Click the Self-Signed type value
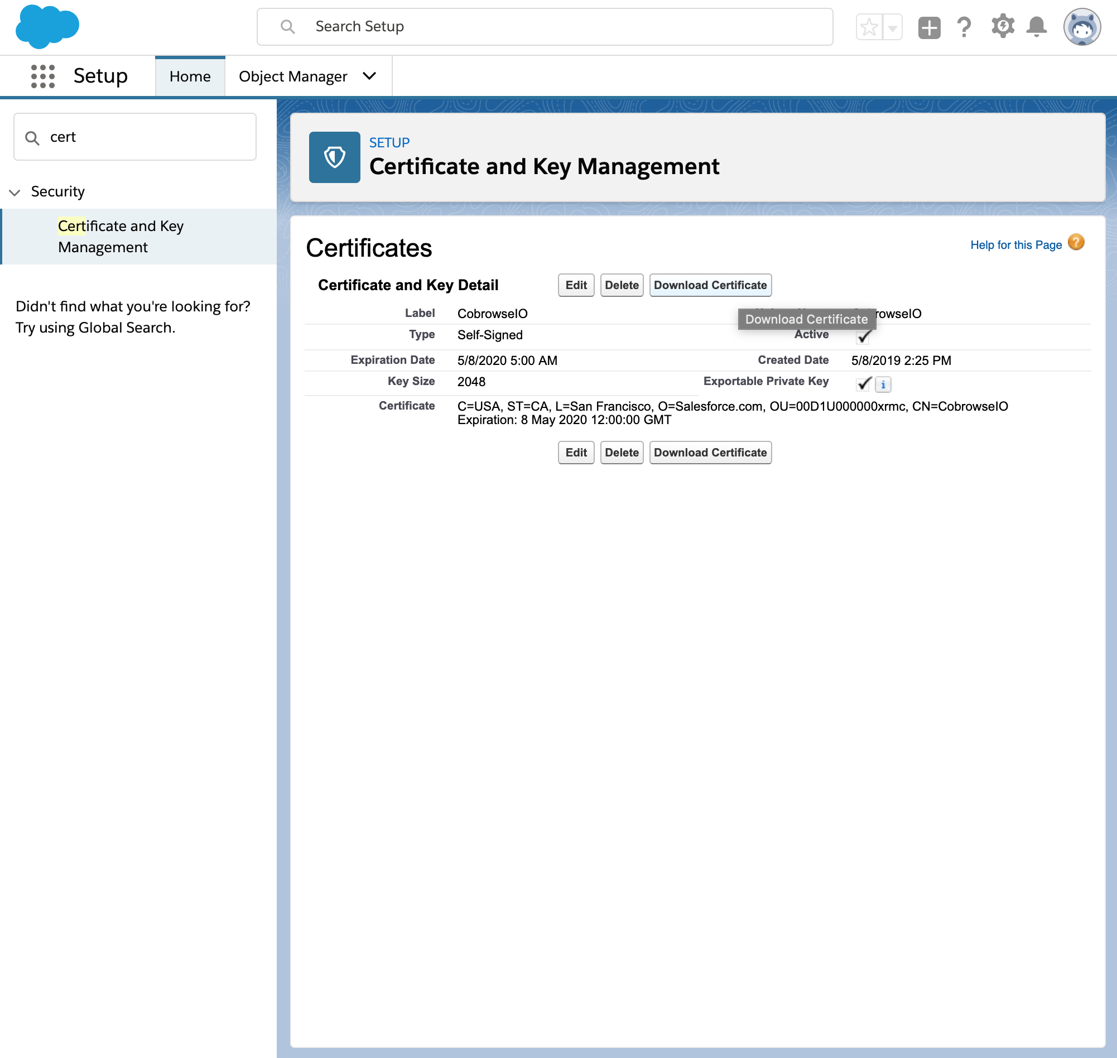1117x1058 pixels. click(490, 335)
